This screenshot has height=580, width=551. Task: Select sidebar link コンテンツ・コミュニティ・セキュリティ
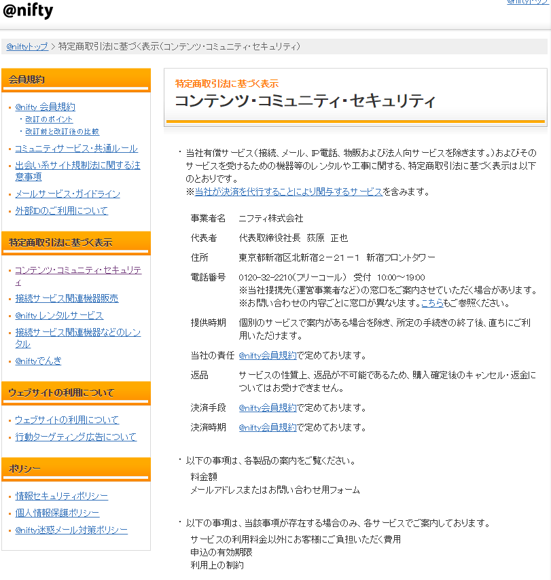click(x=78, y=276)
